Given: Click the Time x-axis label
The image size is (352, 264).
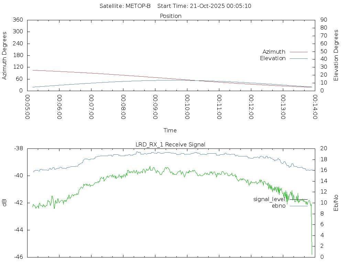Looking at the screenshot, I should [x=170, y=130].
